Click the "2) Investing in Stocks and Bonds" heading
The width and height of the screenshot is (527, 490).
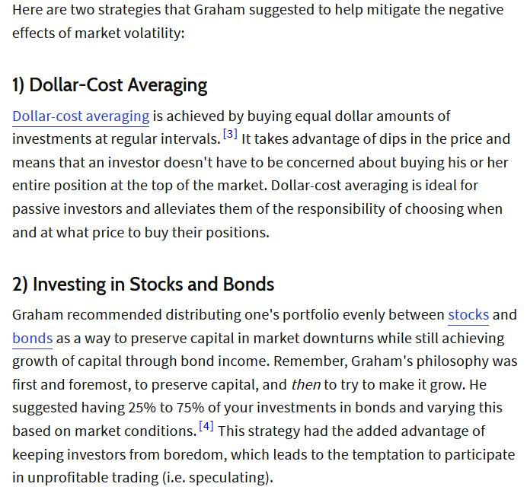(x=143, y=285)
